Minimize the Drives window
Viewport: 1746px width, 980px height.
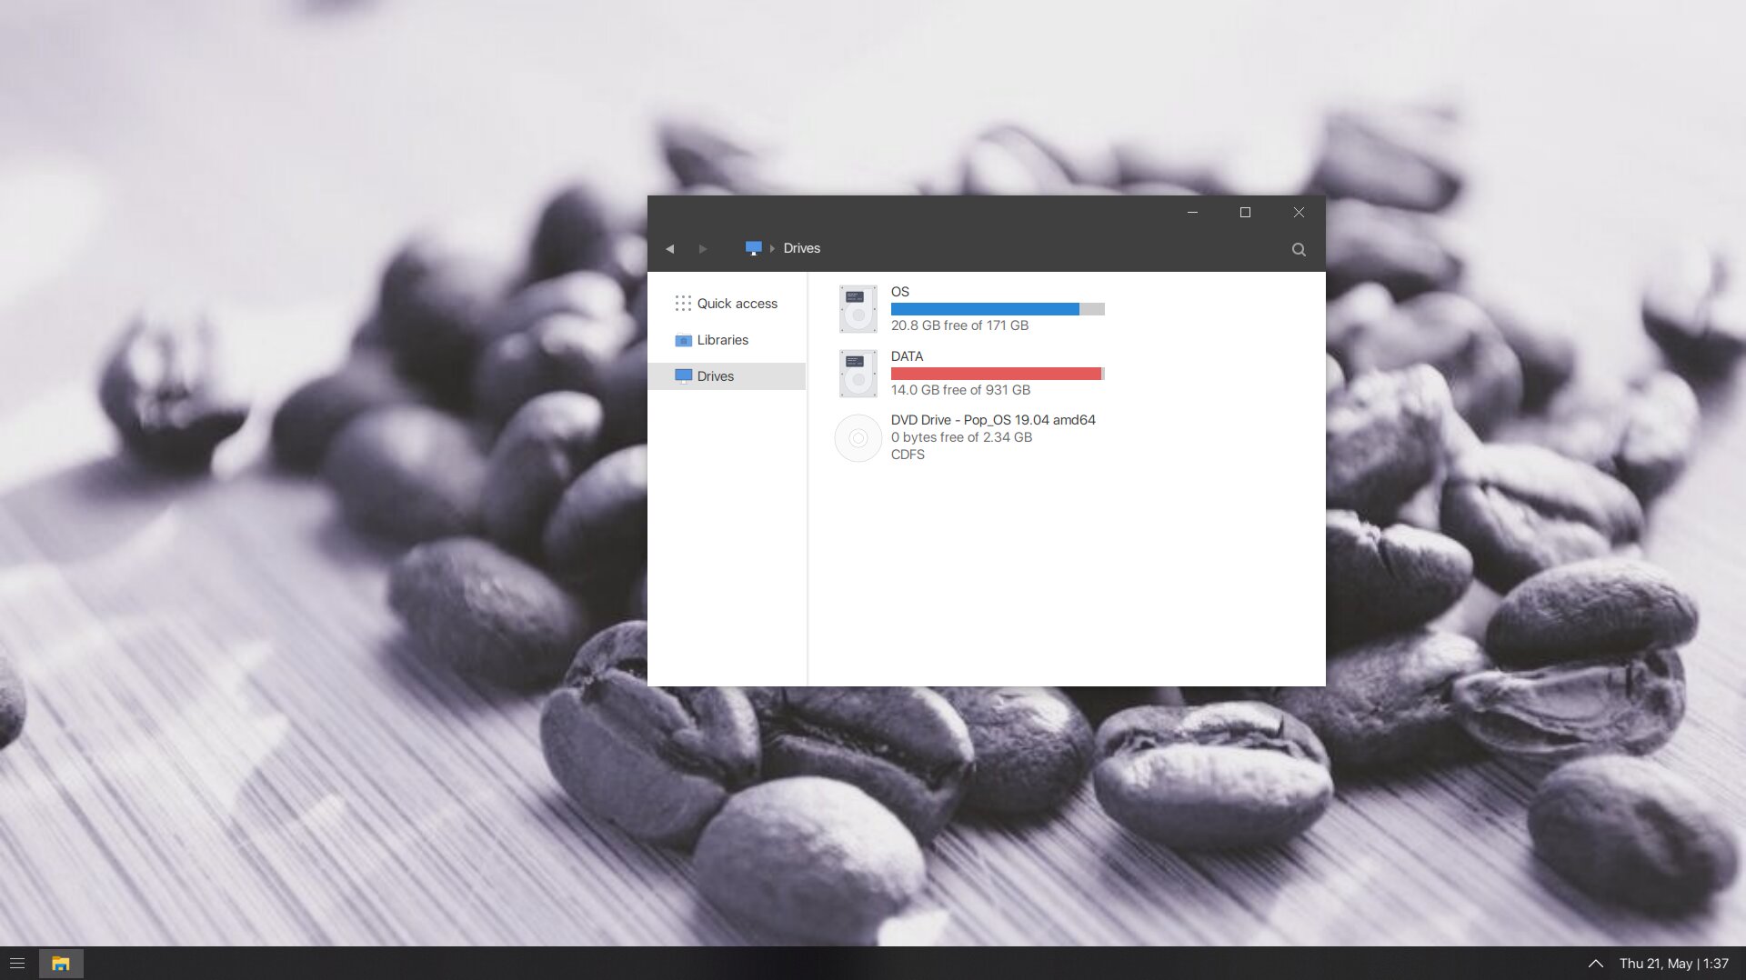click(x=1192, y=213)
